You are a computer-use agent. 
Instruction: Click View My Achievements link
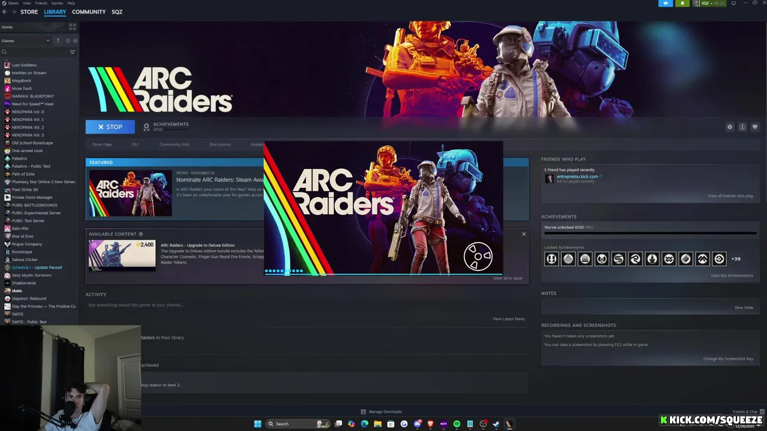tap(732, 275)
